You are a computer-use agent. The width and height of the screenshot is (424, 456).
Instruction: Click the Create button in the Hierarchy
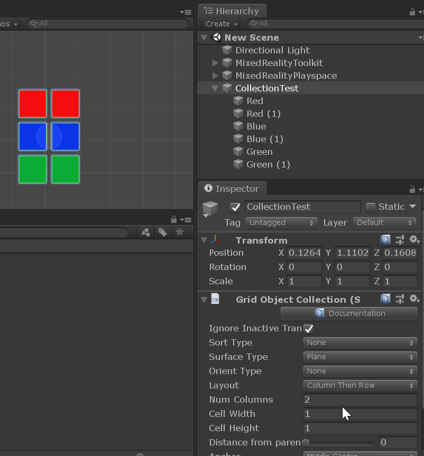tap(219, 24)
